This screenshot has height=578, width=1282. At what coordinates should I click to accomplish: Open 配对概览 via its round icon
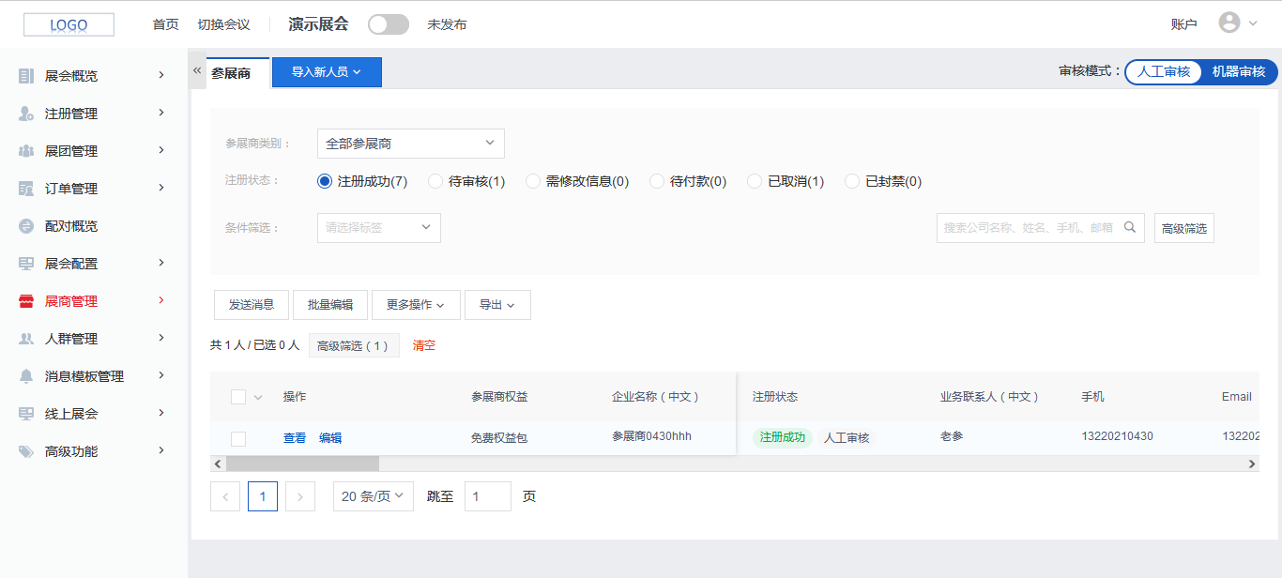(x=26, y=226)
